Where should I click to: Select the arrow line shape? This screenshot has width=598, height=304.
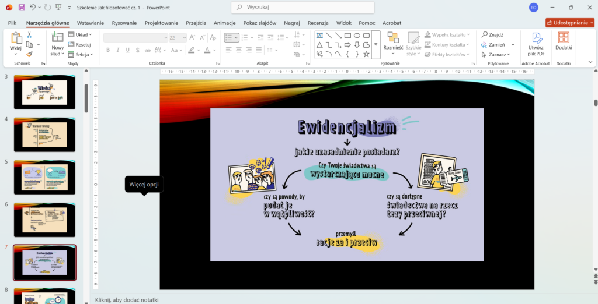pyautogui.click(x=338, y=36)
